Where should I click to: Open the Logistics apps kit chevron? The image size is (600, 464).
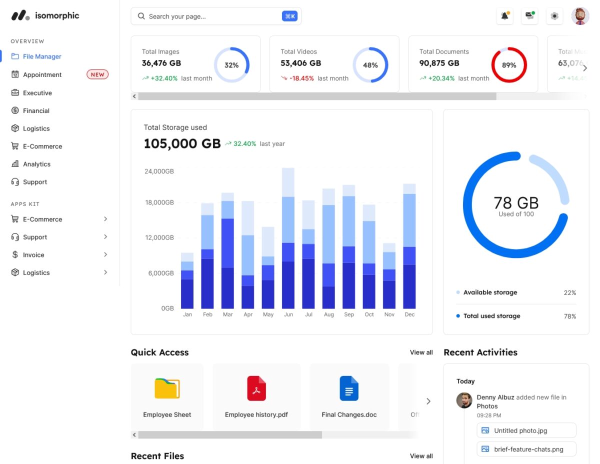[x=105, y=272]
